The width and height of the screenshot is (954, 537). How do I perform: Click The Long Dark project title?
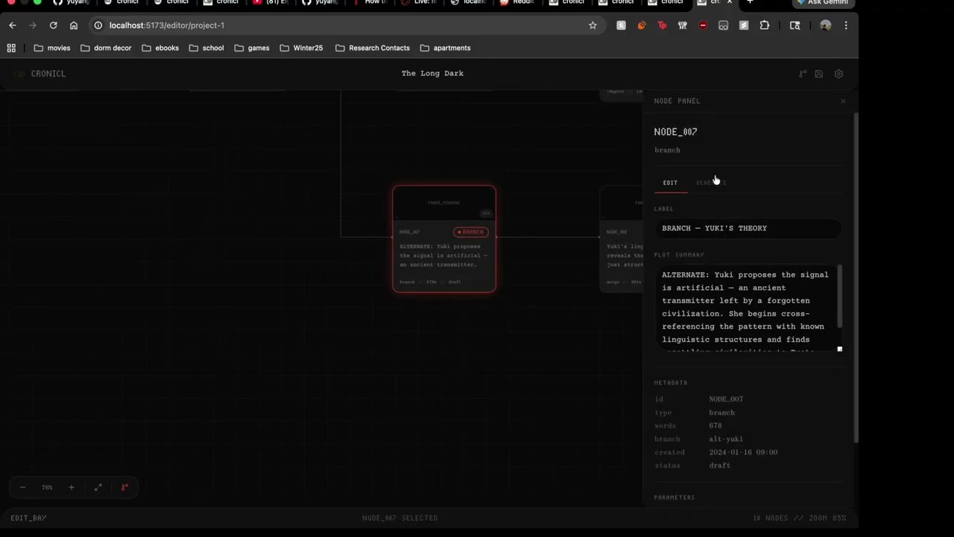pos(432,73)
